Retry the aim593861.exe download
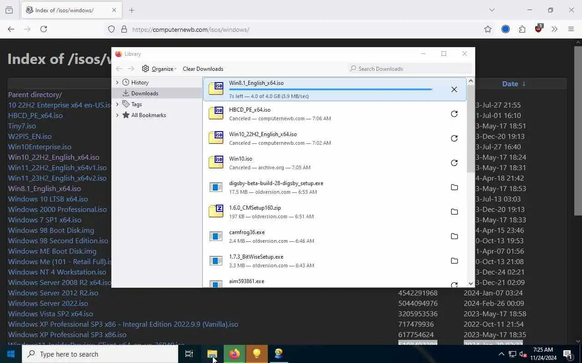 454,285
